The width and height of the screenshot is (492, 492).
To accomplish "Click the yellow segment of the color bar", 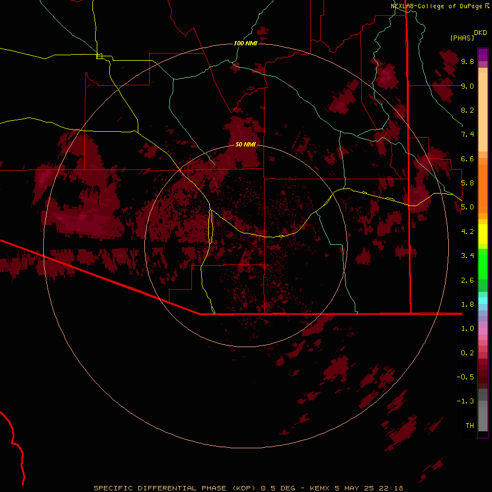I will (483, 234).
